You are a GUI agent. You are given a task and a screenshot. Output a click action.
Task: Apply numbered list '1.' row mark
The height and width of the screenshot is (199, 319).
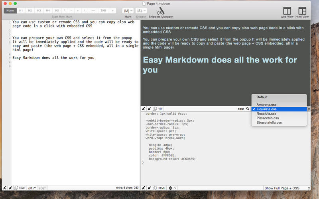pos(85,11)
